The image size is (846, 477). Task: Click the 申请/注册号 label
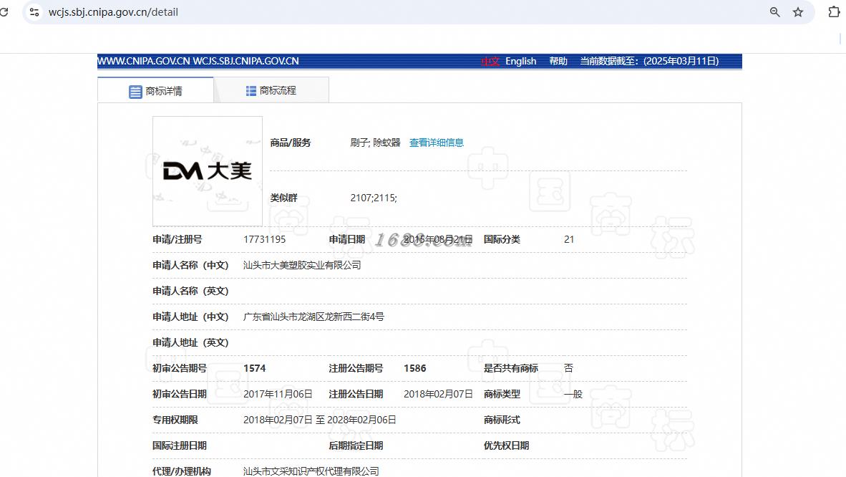(177, 239)
